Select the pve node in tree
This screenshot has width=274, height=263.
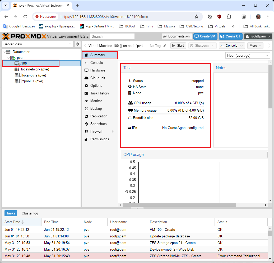(20, 58)
